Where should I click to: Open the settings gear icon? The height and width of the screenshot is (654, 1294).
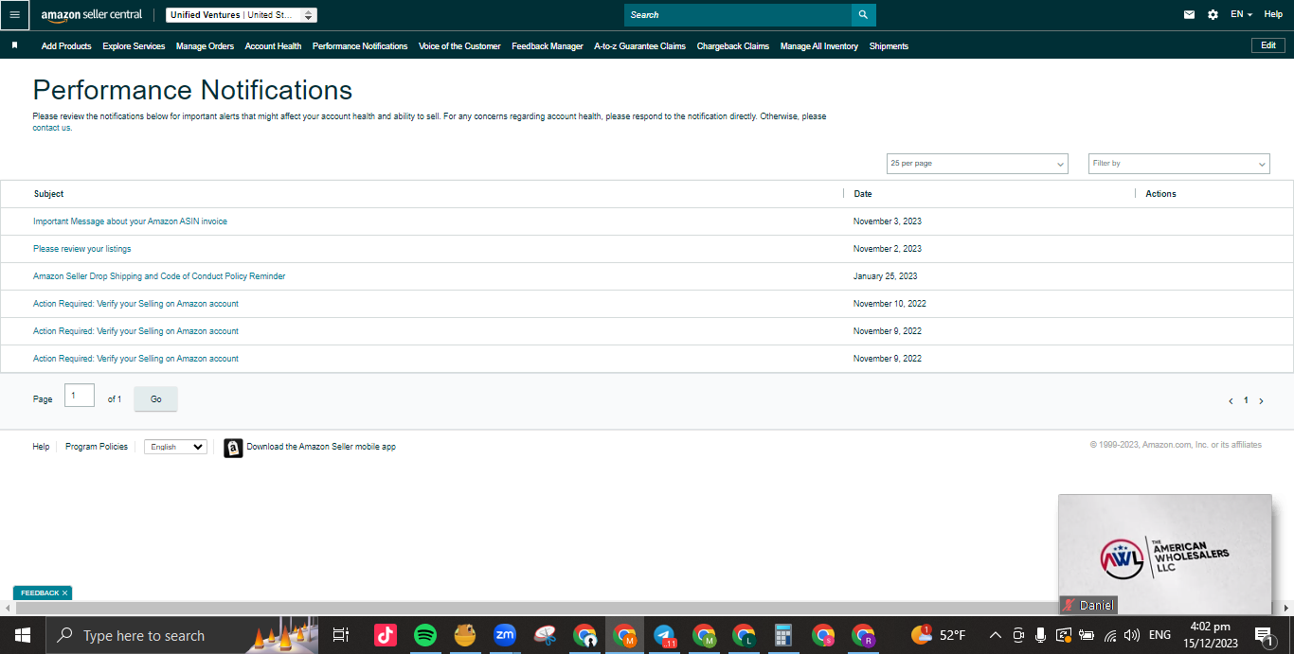1213,15
